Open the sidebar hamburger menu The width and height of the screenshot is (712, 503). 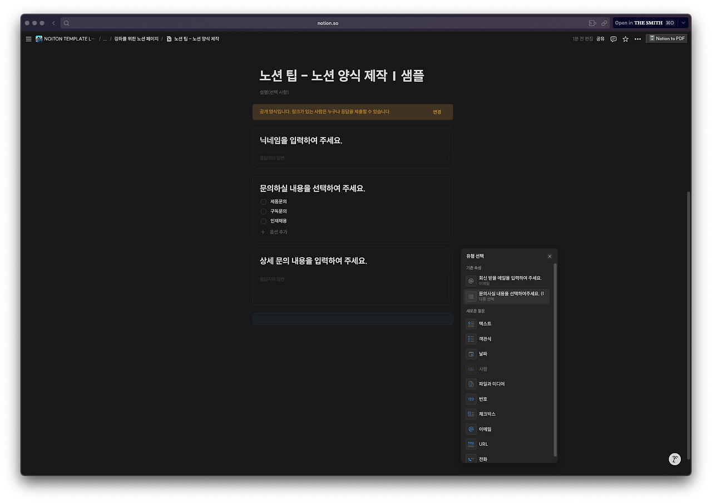[x=28, y=39]
